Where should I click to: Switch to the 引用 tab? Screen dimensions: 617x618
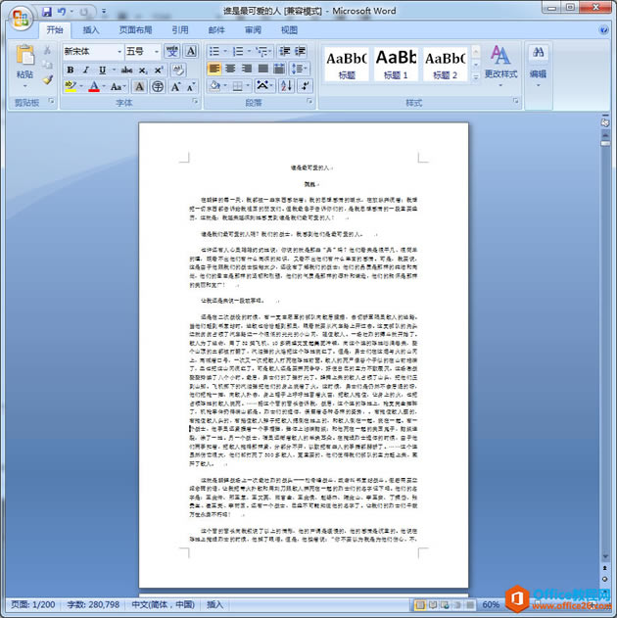pos(180,30)
